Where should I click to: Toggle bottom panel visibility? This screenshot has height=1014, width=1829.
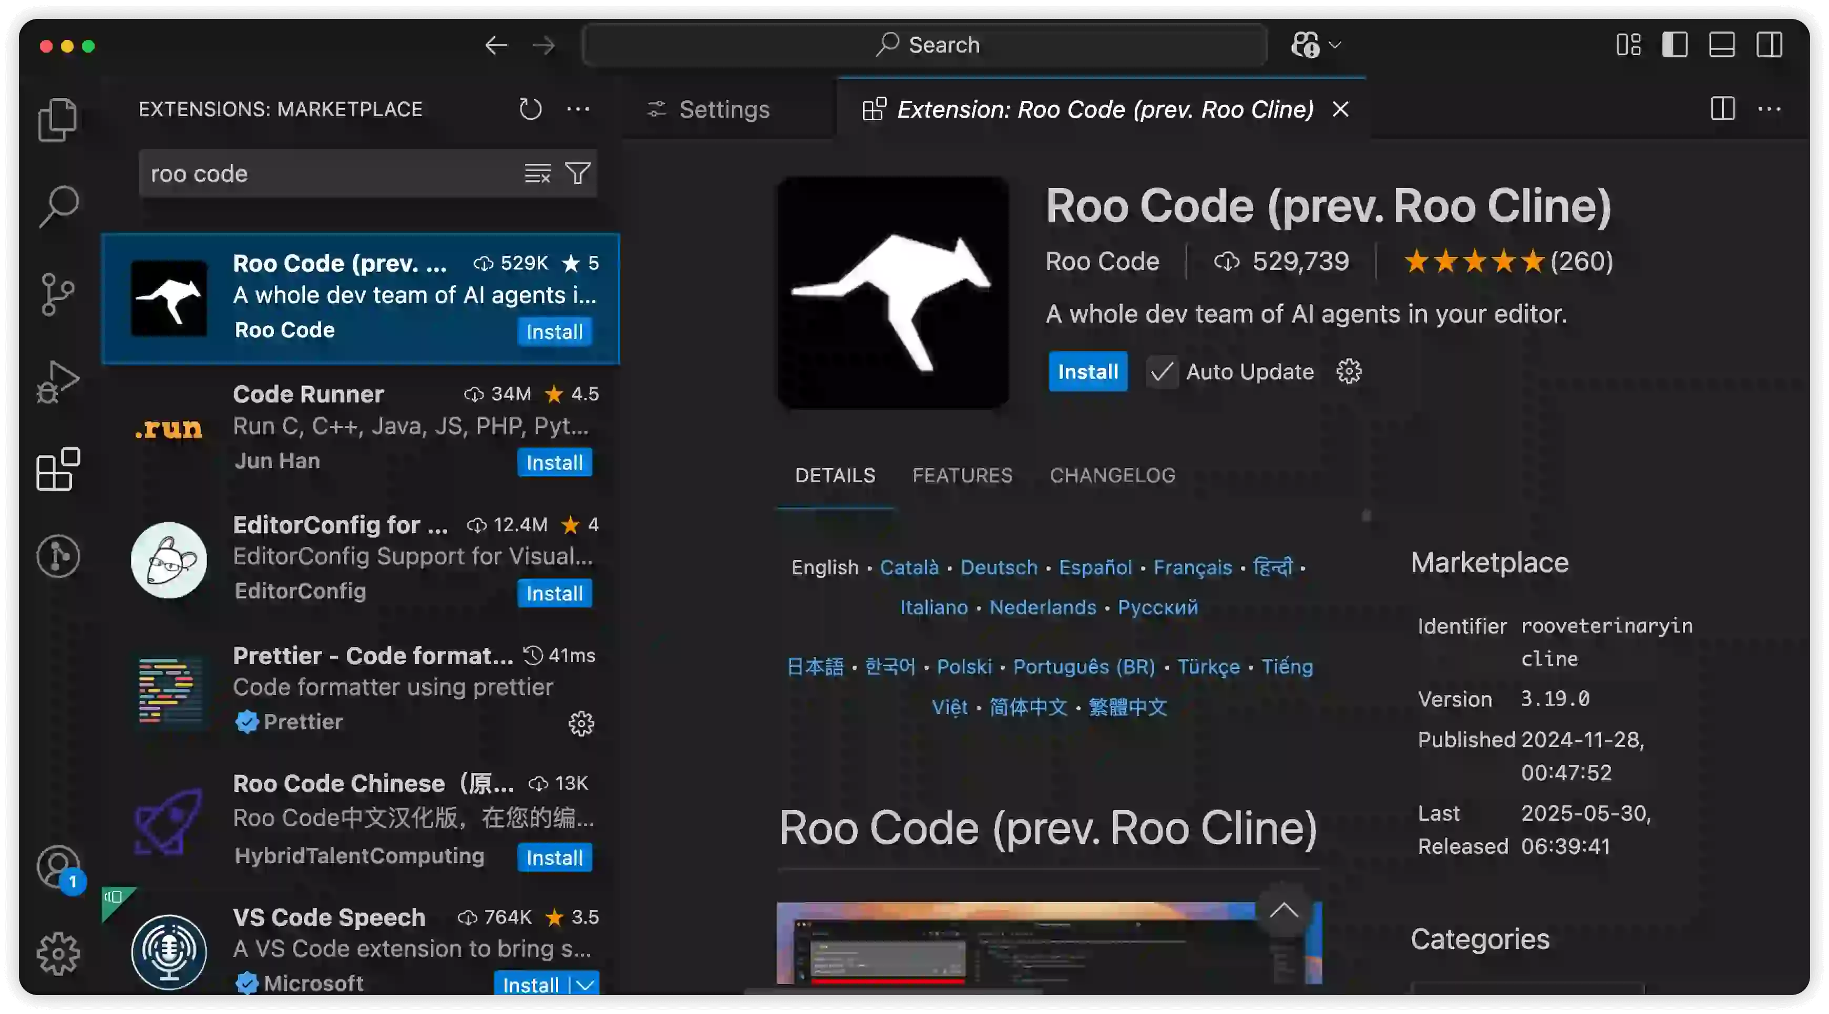[1722, 45]
